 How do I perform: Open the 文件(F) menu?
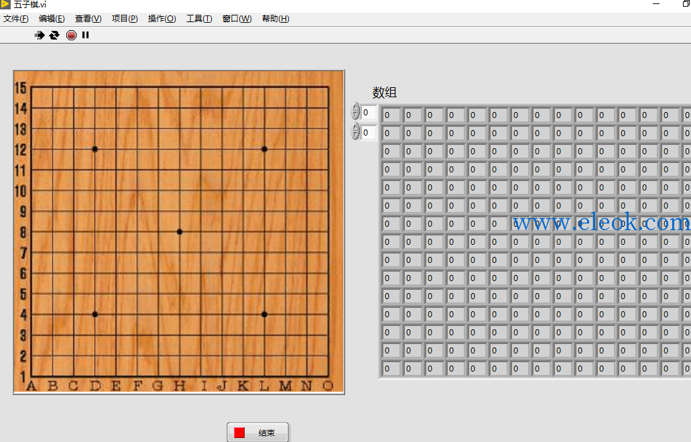(x=16, y=19)
